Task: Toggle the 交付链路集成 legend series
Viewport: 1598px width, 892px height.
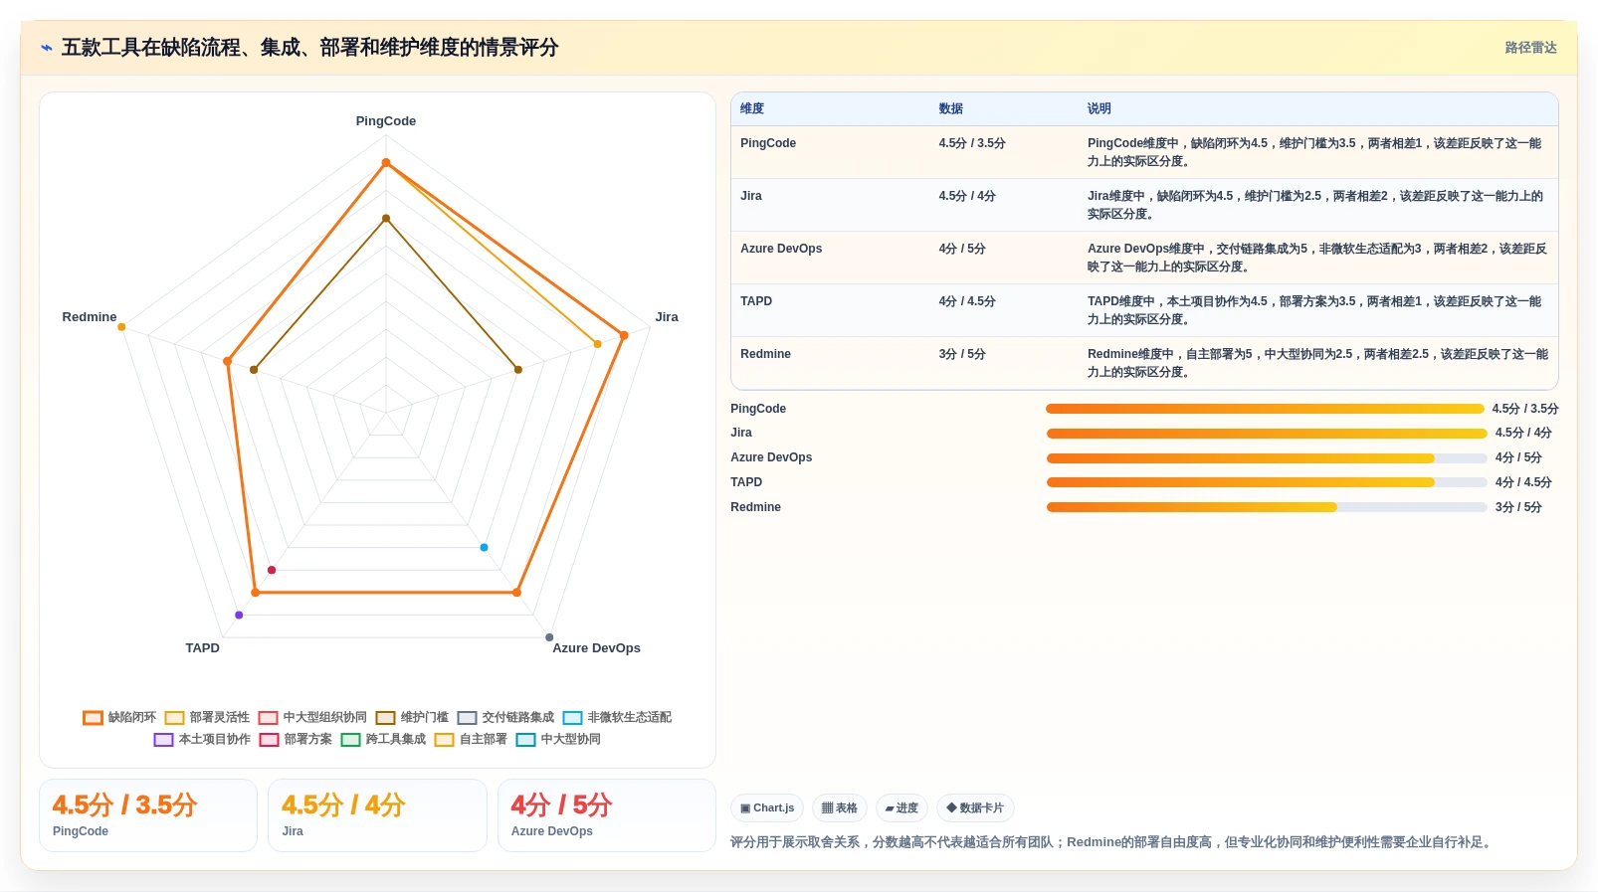Action: tap(505, 717)
